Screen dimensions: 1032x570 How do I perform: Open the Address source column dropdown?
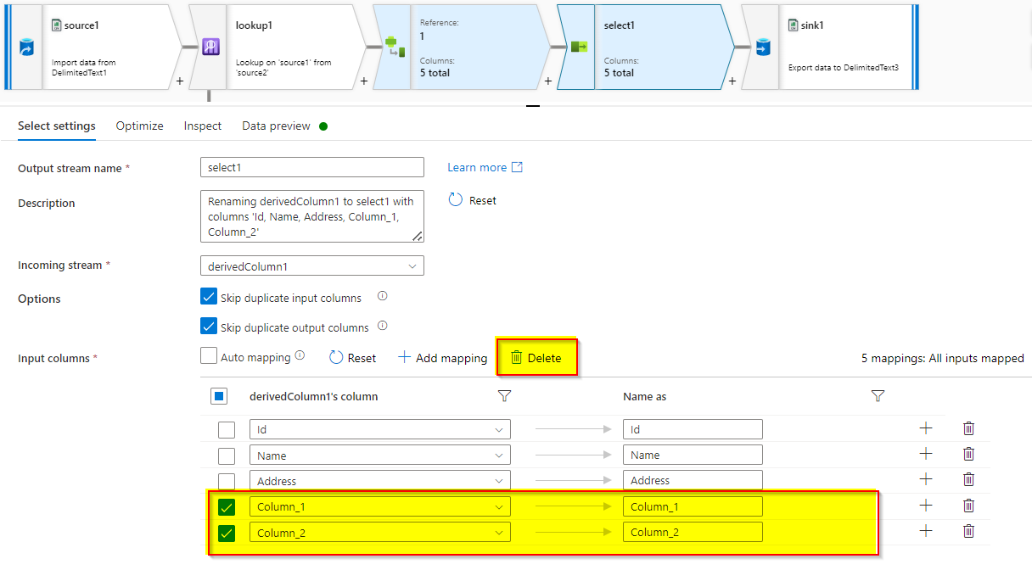(x=380, y=480)
